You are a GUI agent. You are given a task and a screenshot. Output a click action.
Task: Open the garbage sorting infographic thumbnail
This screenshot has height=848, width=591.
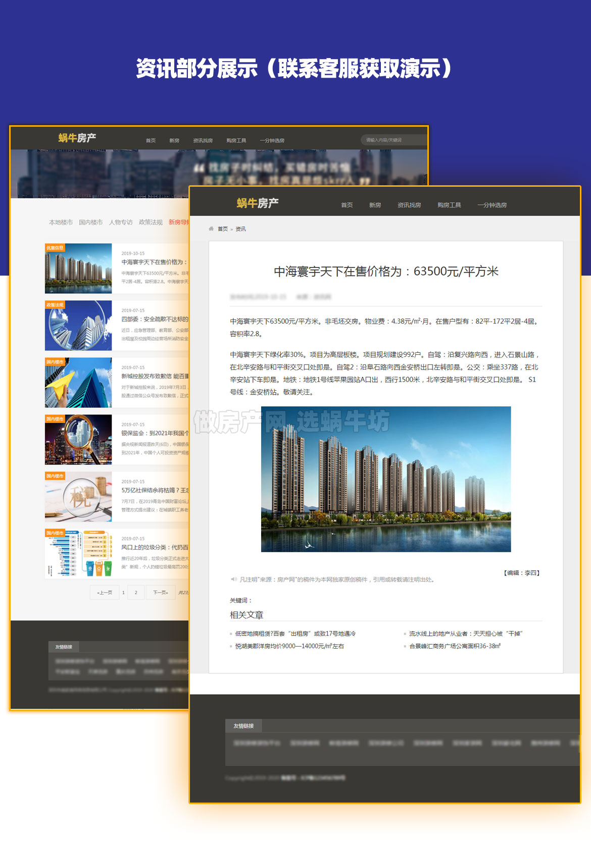[78, 554]
